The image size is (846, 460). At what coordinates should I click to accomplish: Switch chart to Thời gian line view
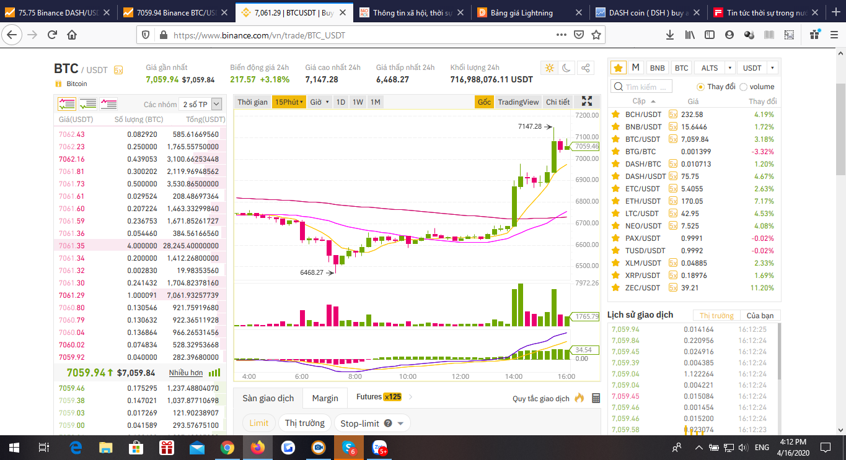click(x=252, y=102)
